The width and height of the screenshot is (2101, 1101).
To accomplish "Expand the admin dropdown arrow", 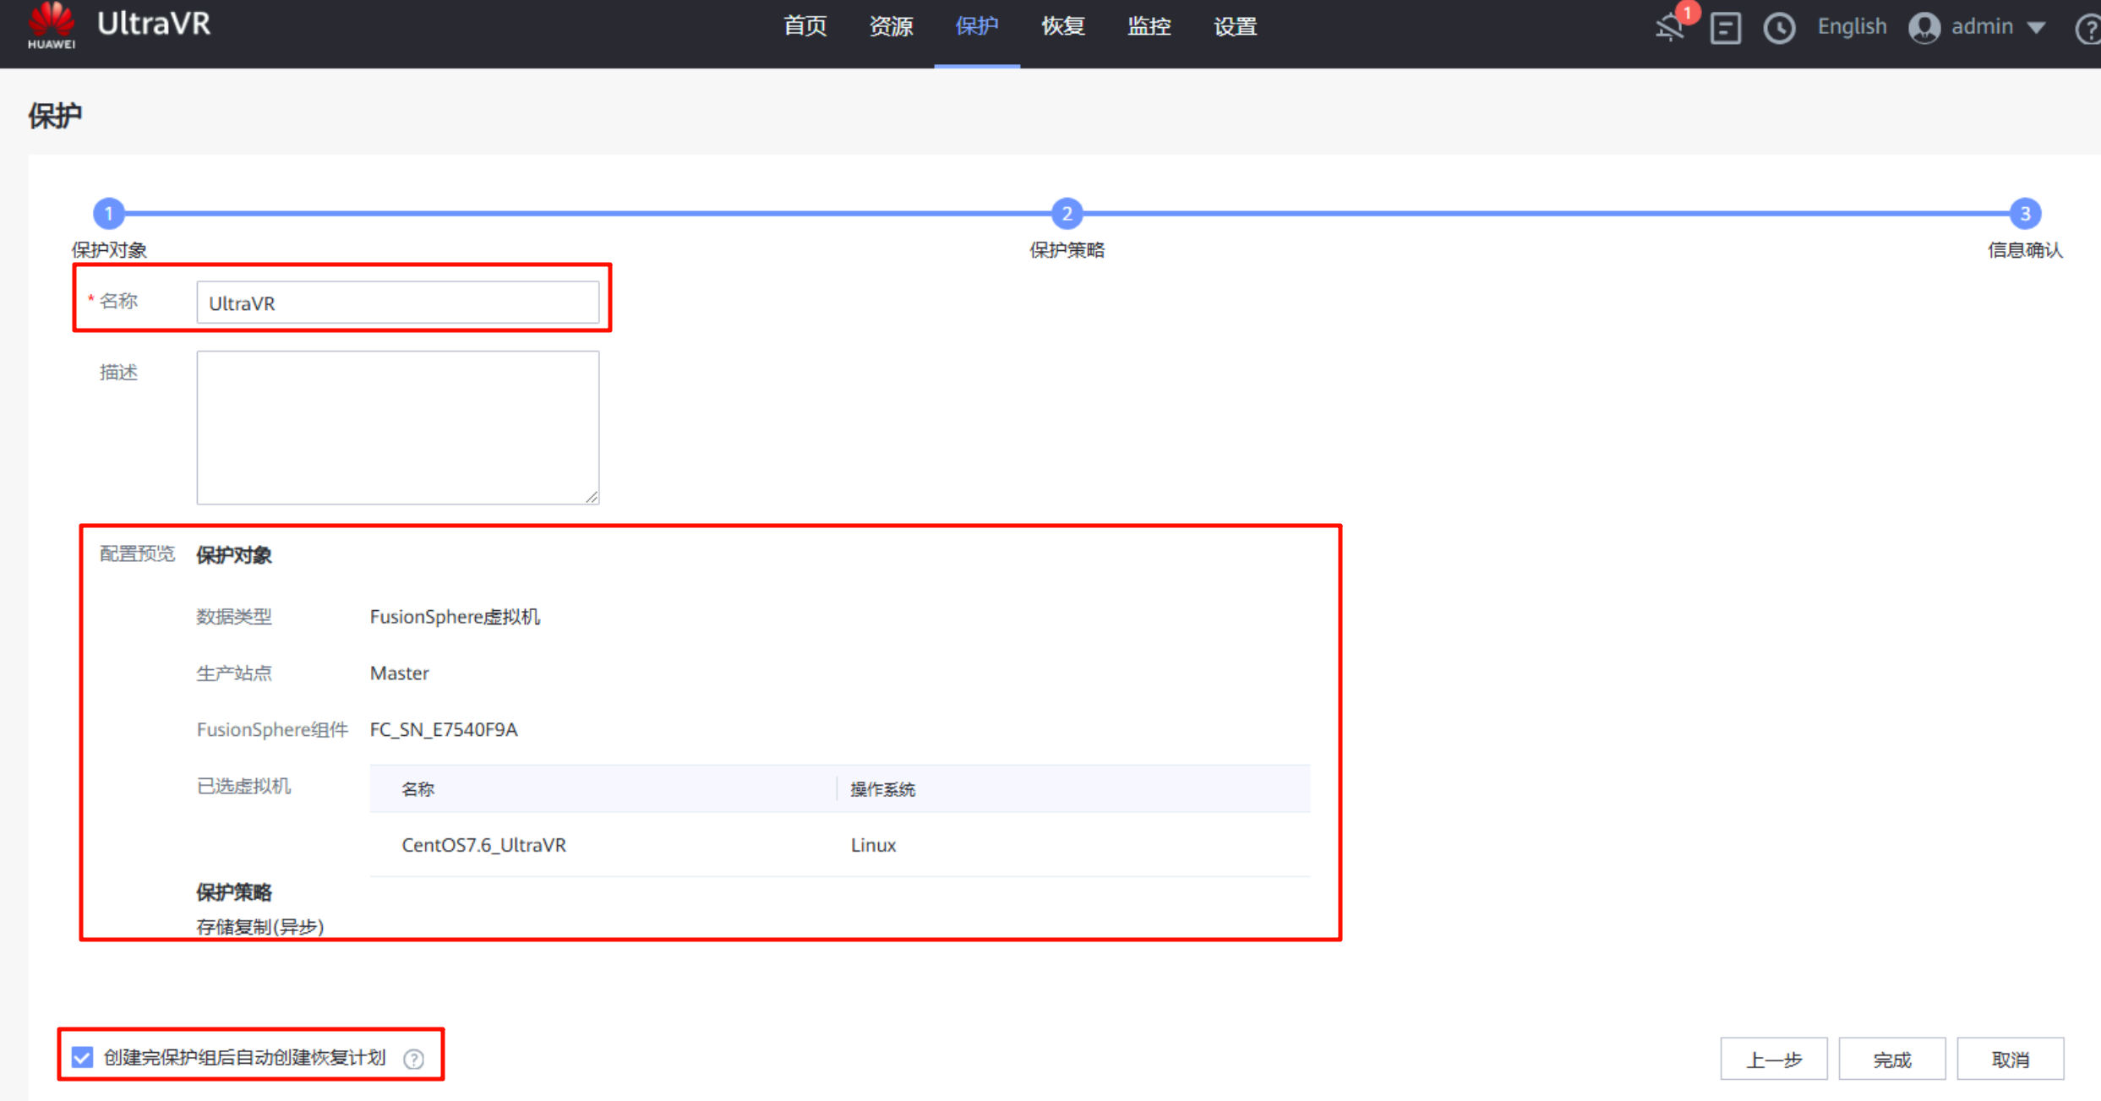I will tap(2037, 28).
